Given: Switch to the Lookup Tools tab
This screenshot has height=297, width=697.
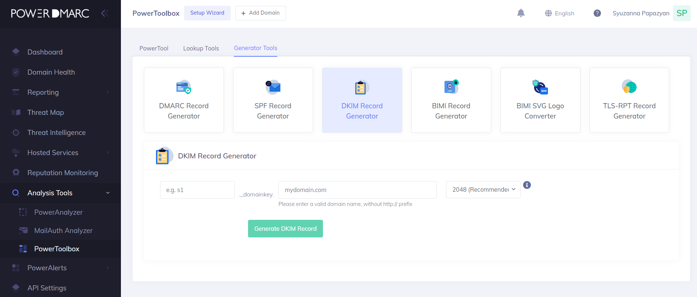Looking at the screenshot, I should 201,48.
